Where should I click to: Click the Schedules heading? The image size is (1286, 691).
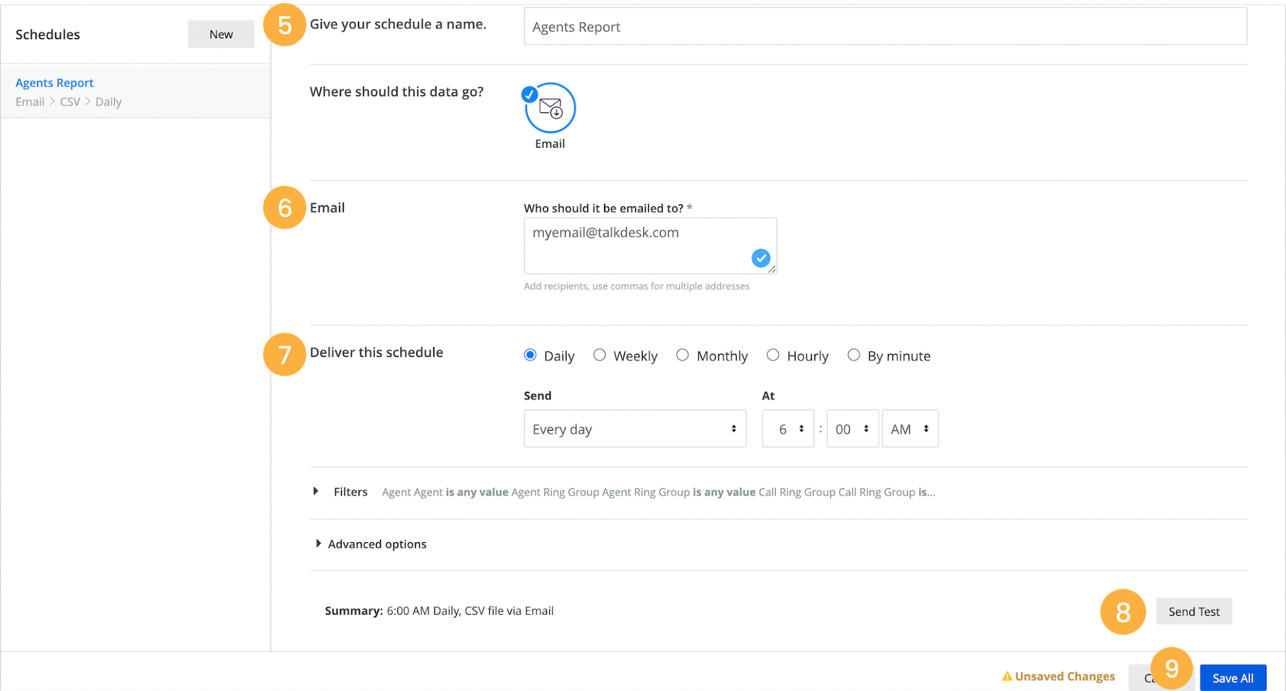[x=48, y=35]
